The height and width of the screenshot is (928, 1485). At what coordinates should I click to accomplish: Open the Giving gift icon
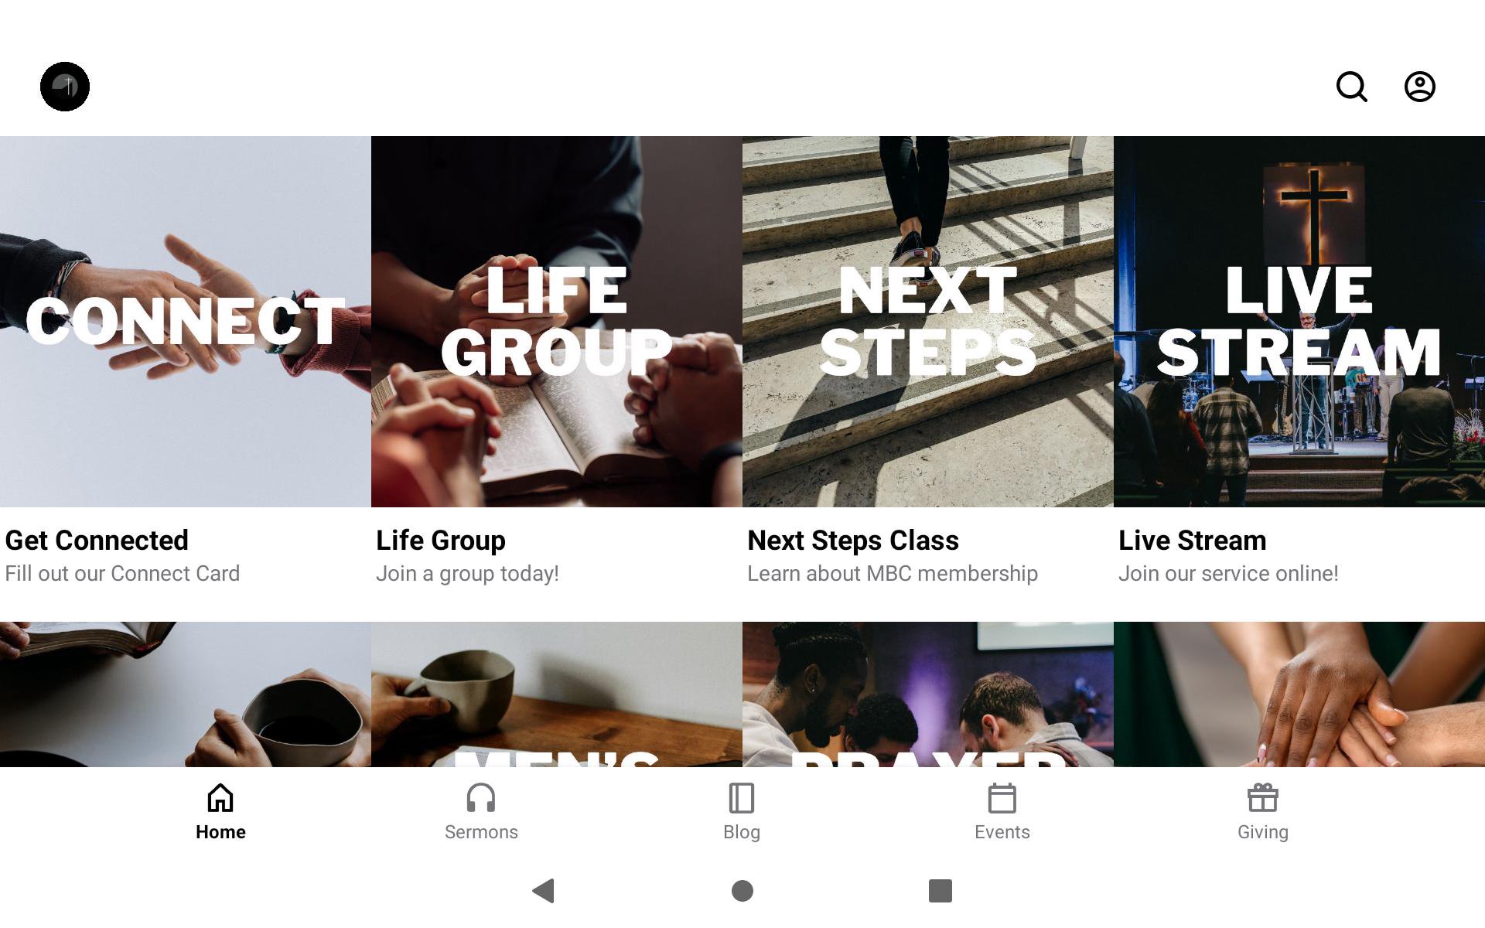coord(1263,797)
